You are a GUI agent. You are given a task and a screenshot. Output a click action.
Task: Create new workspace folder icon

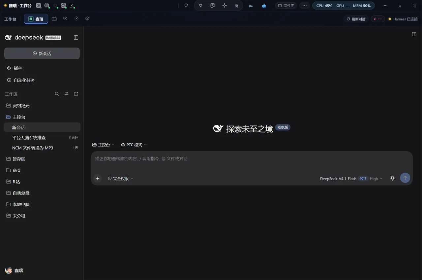point(76,94)
